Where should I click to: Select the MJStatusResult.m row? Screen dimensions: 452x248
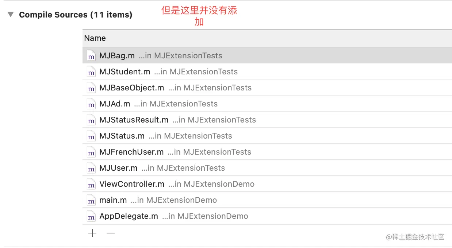pyautogui.click(x=134, y=120)
